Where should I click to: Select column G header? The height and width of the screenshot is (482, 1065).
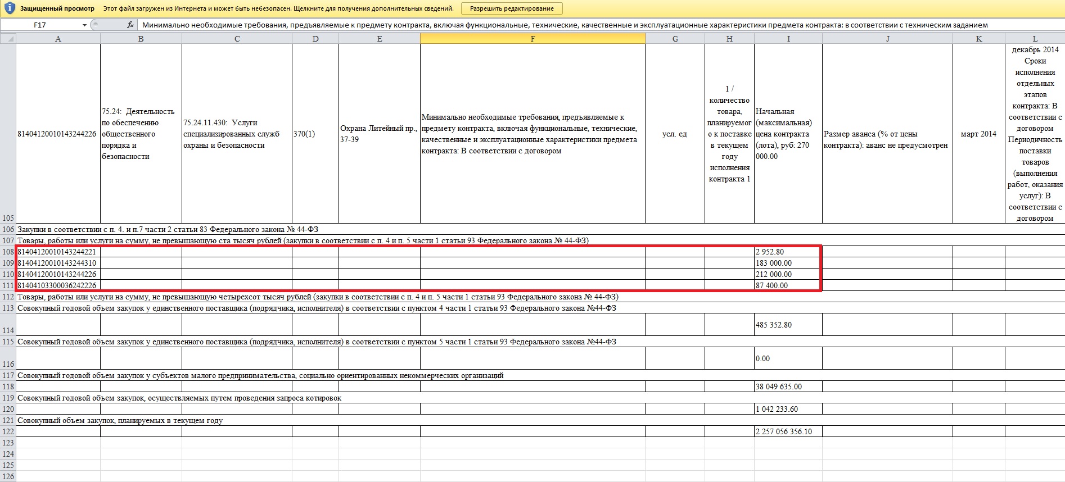pos(675,39)
